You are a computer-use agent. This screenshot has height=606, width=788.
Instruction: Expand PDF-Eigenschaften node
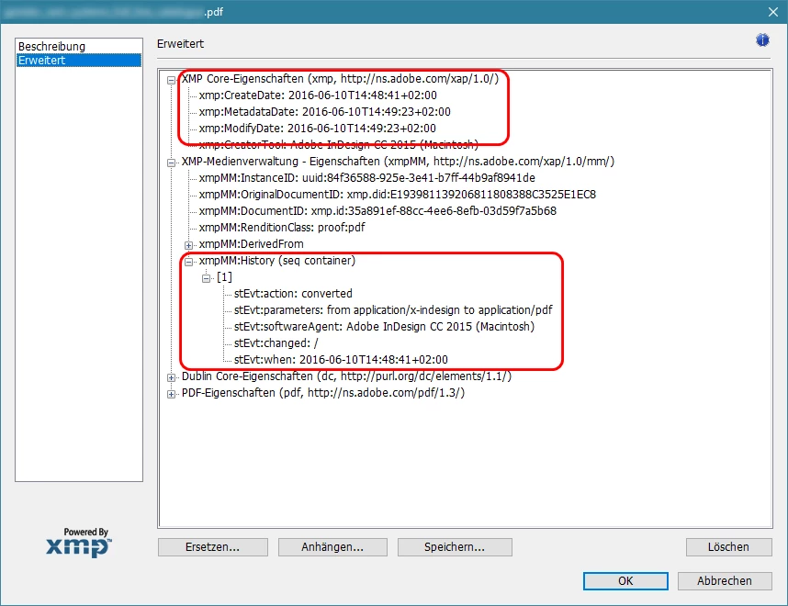point(172,394)
